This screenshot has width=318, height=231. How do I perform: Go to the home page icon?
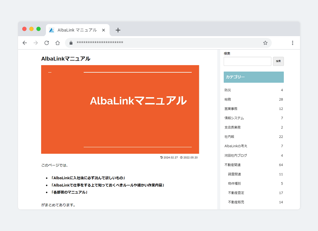point(58,43)
